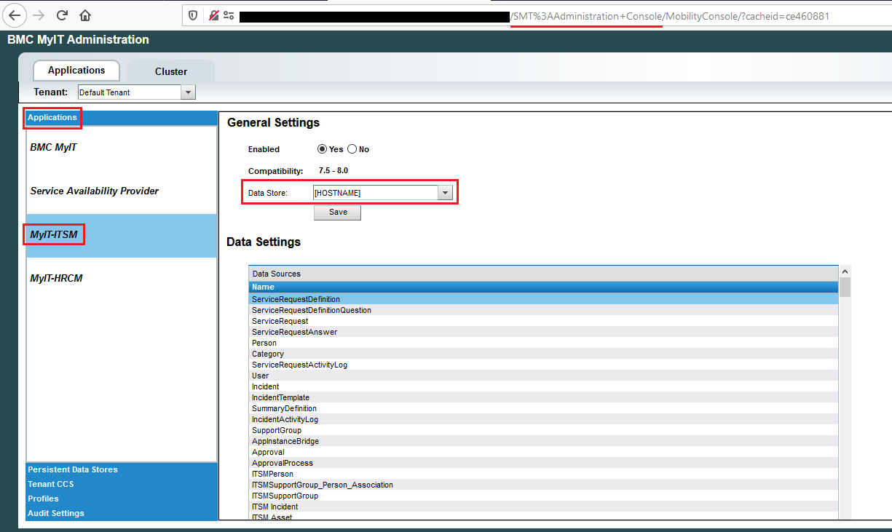This screenshot has width=892, height=532.
Task: Open the Data Store dropdown arrow
Action: (x=445, y=193)
